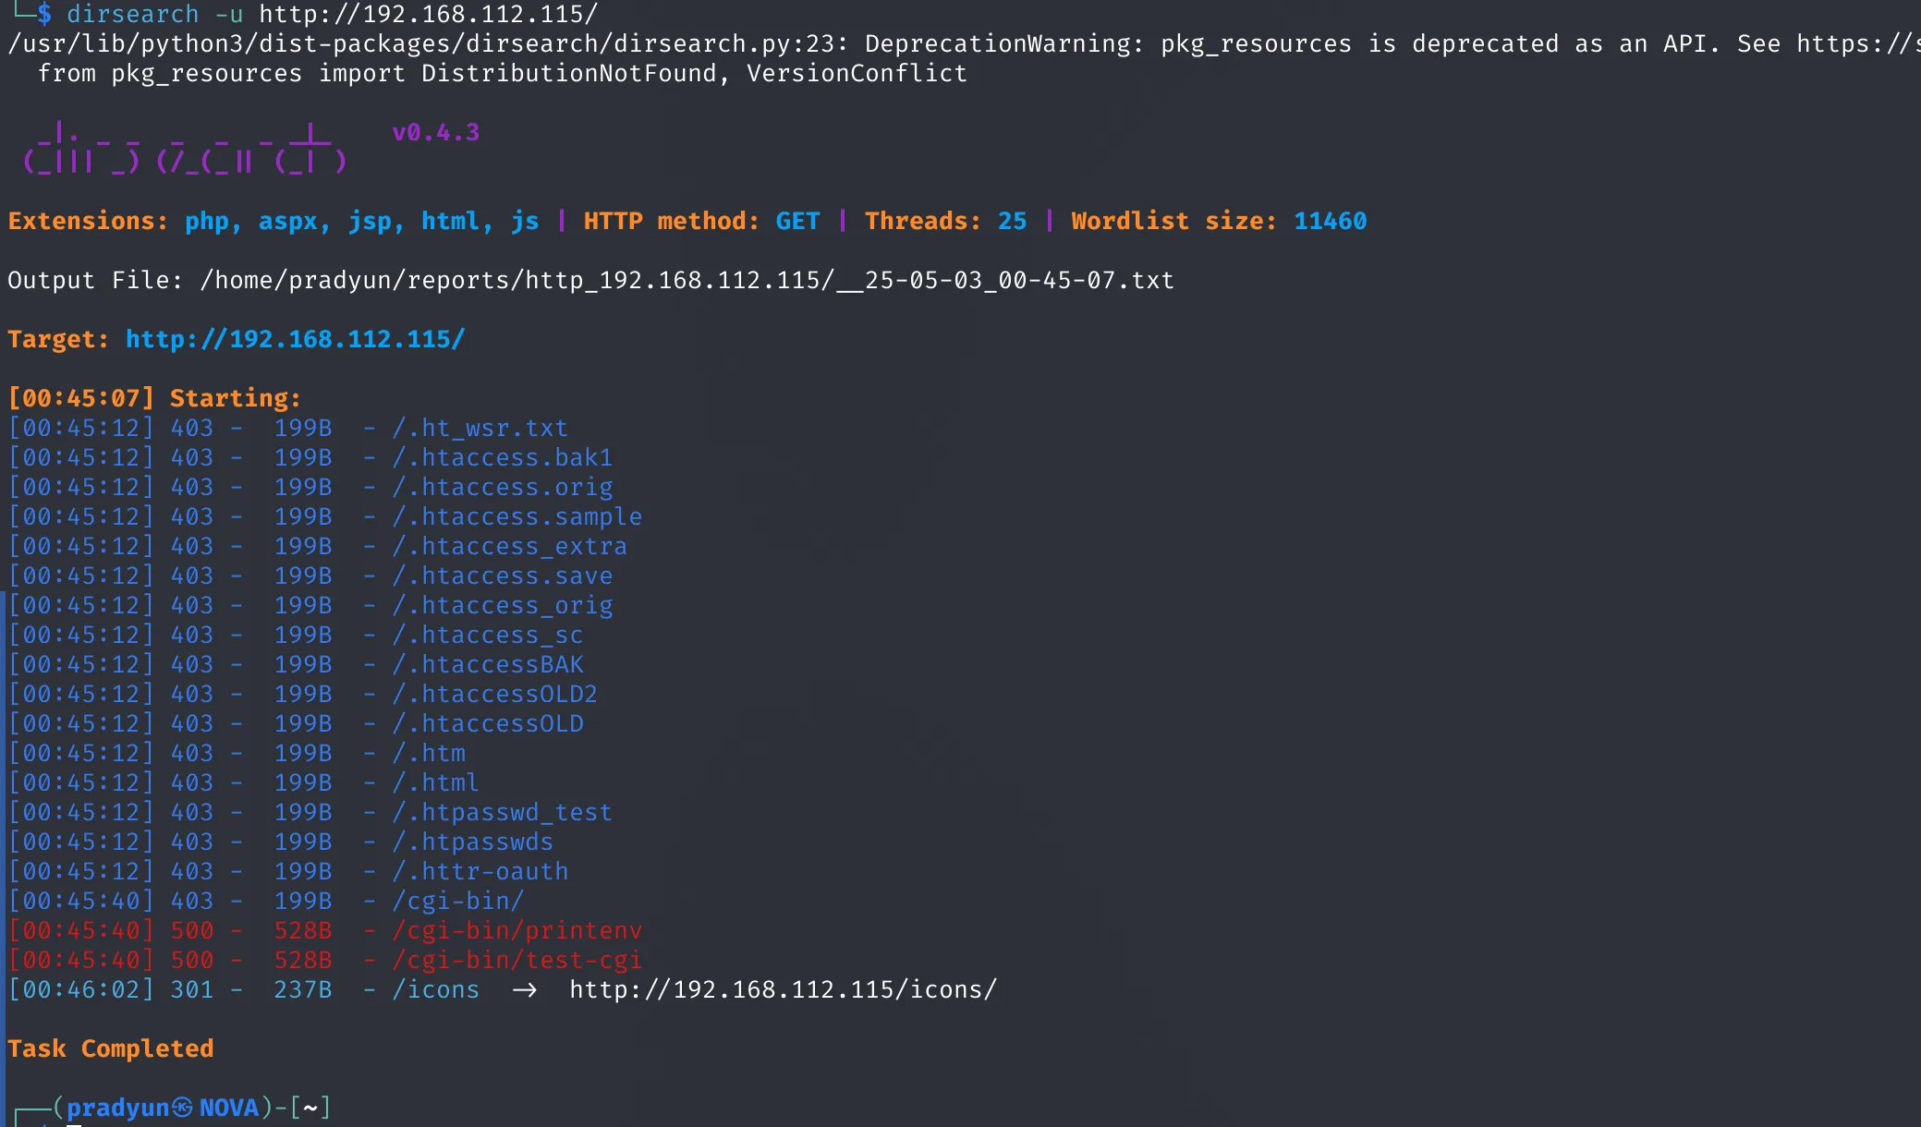Screen dimensions: 1921x1127
Task: Click the skull symbol in the shell prompt
Action: (x=183, y=1107)
